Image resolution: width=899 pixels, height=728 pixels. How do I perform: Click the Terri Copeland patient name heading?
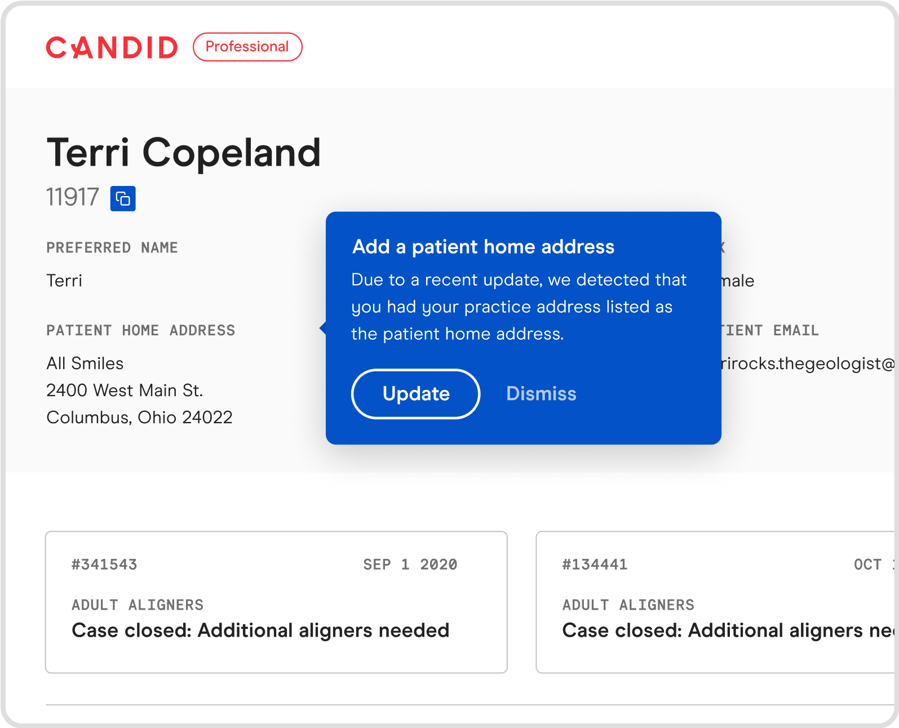coord(184,153)
